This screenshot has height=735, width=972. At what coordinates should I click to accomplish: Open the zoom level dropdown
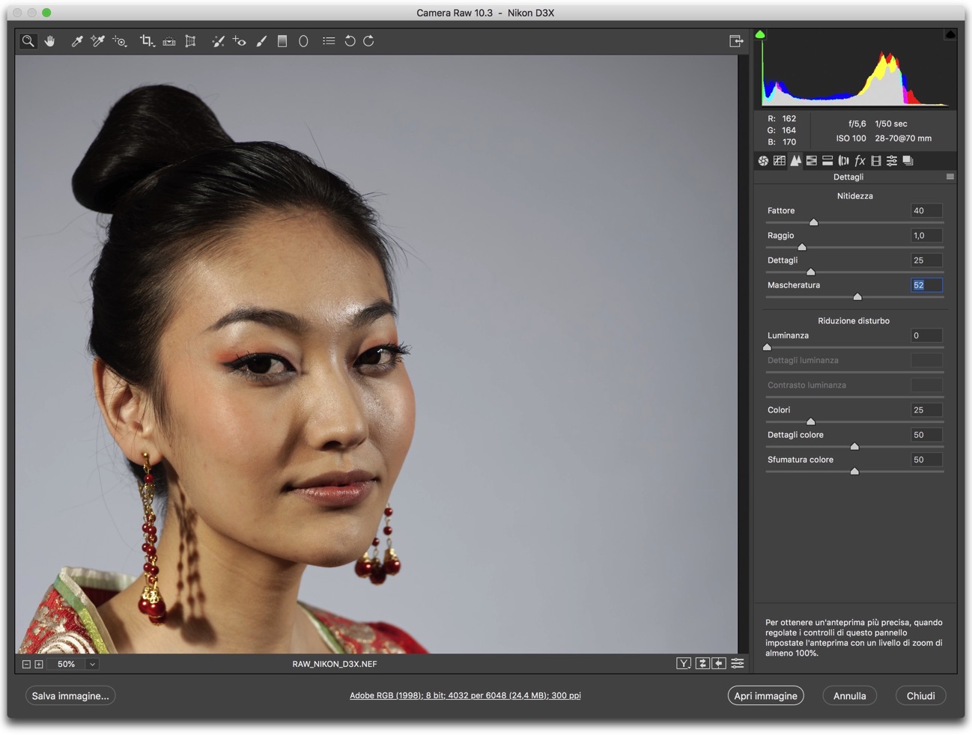[92, 664]
